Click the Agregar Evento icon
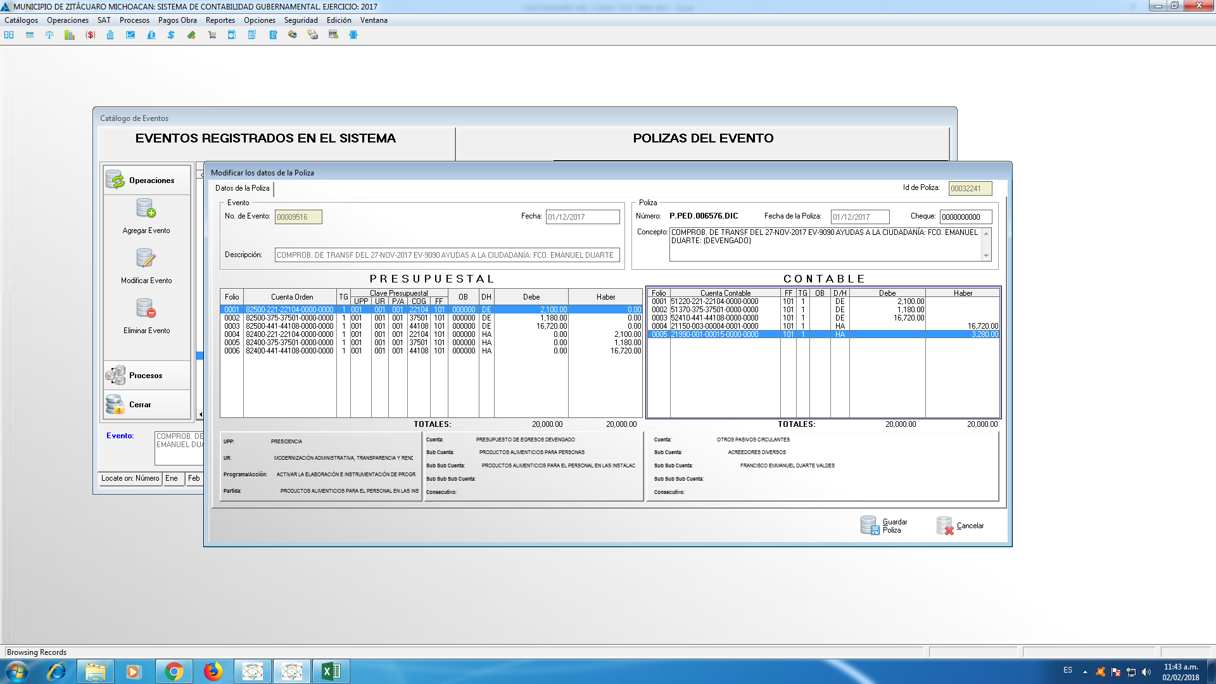1216x684 pixels. pyautogui.click(x=146, y=208)
